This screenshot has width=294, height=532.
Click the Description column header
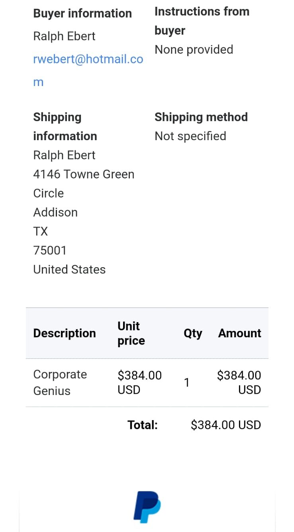coord(65,333)
